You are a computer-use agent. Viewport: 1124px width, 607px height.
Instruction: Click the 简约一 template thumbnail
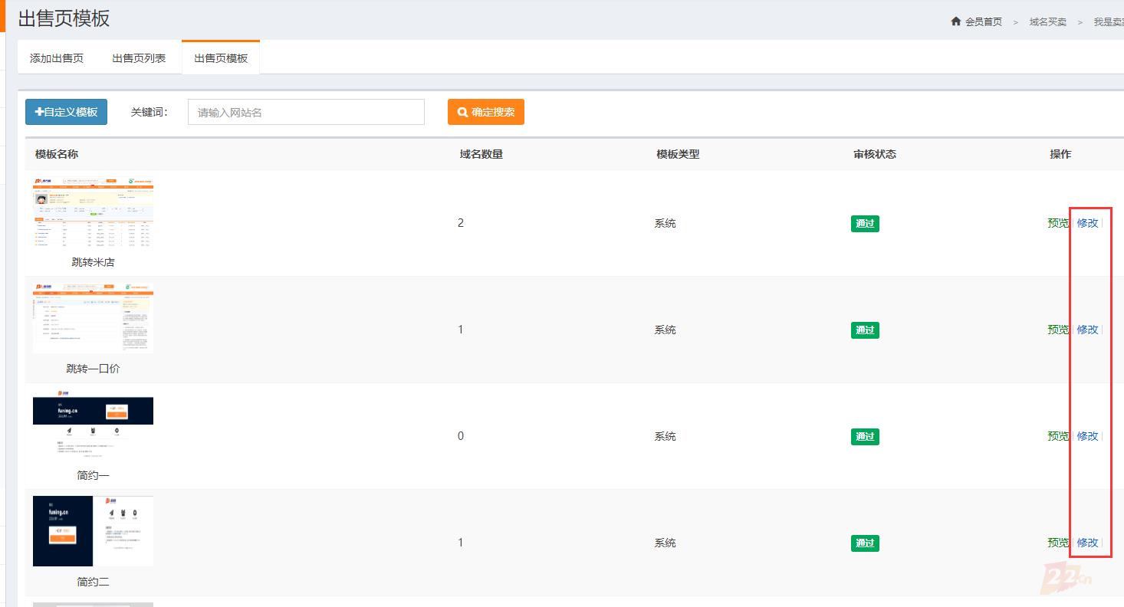(x=93, y=426)
